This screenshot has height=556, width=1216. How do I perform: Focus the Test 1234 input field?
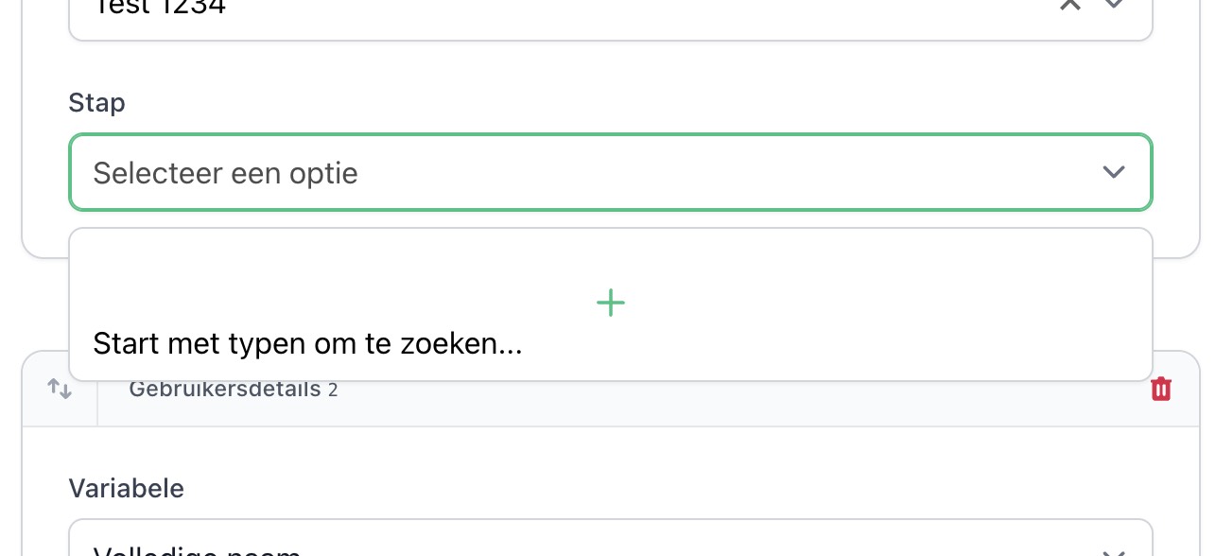coord(378,8)
